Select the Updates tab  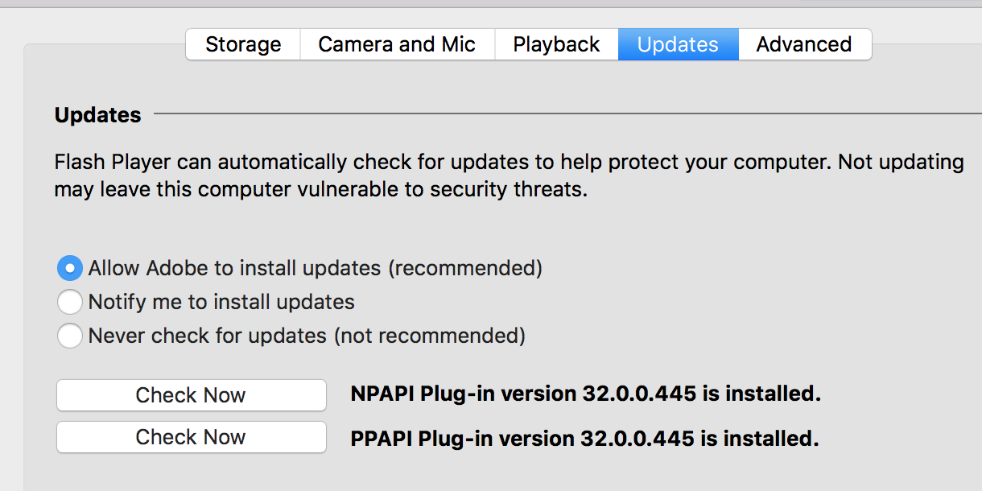[678, 44]
